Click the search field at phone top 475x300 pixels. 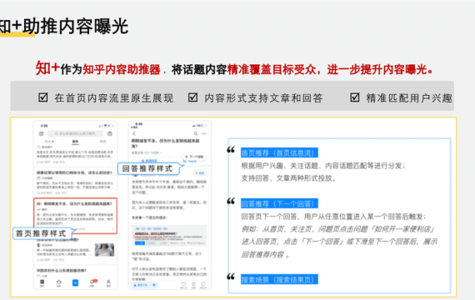point(75,133)
